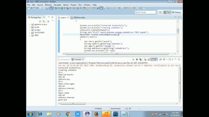Switch to the Declaration tab
This screenshot has width=209, height=117.
[64, 59]
